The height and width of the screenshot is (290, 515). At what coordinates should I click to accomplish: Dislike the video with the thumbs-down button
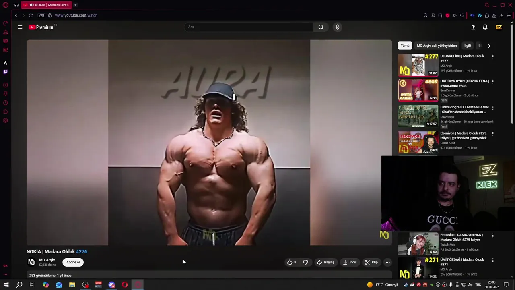306,262
